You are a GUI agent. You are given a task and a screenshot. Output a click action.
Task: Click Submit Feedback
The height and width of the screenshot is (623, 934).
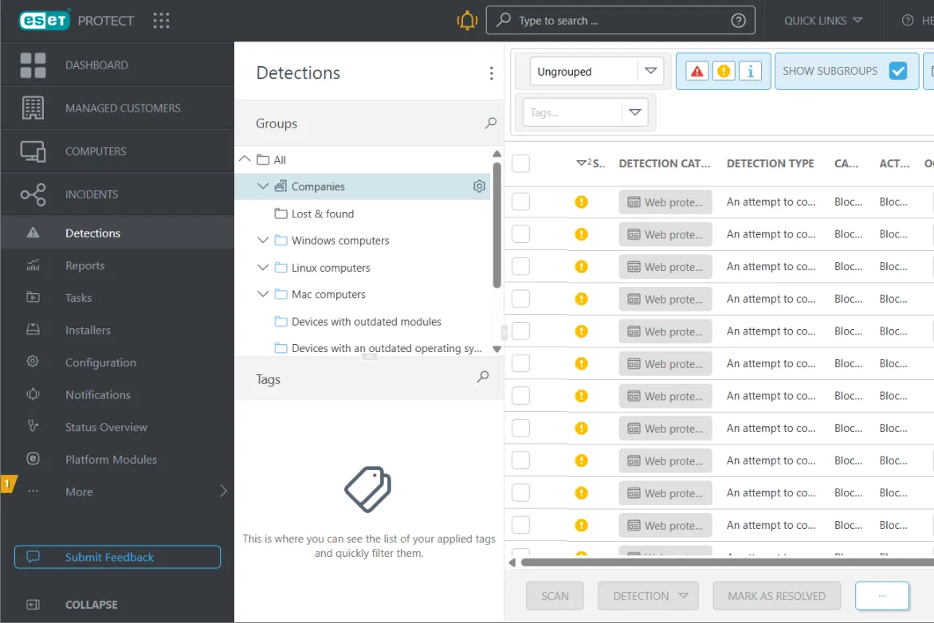click(x=117, y=557)
